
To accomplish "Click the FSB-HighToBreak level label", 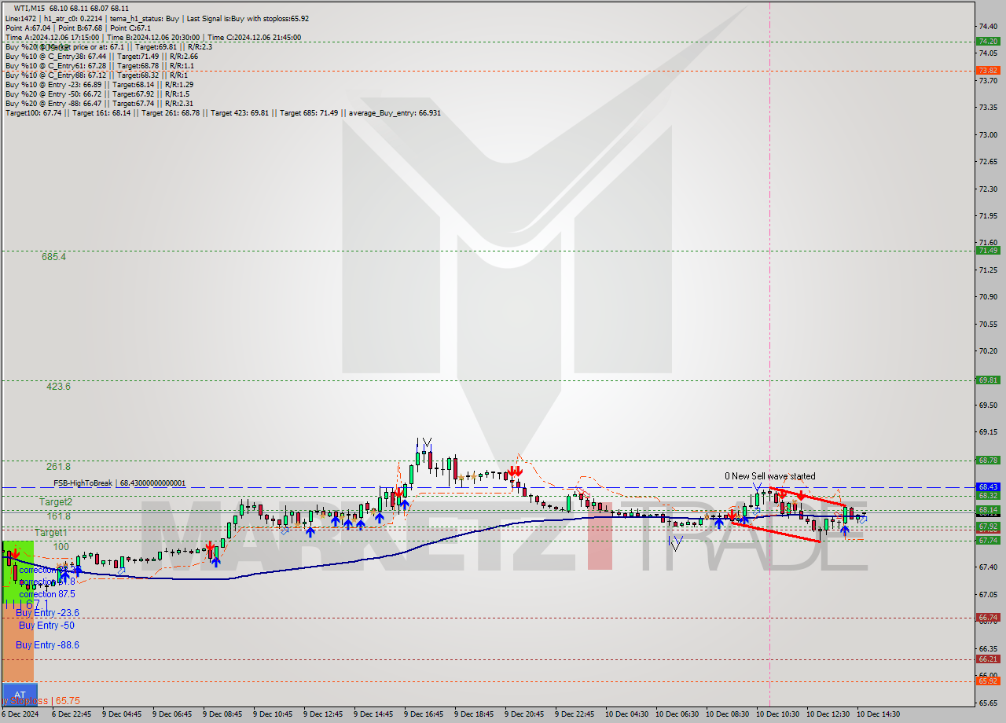I will pos(119,483).
